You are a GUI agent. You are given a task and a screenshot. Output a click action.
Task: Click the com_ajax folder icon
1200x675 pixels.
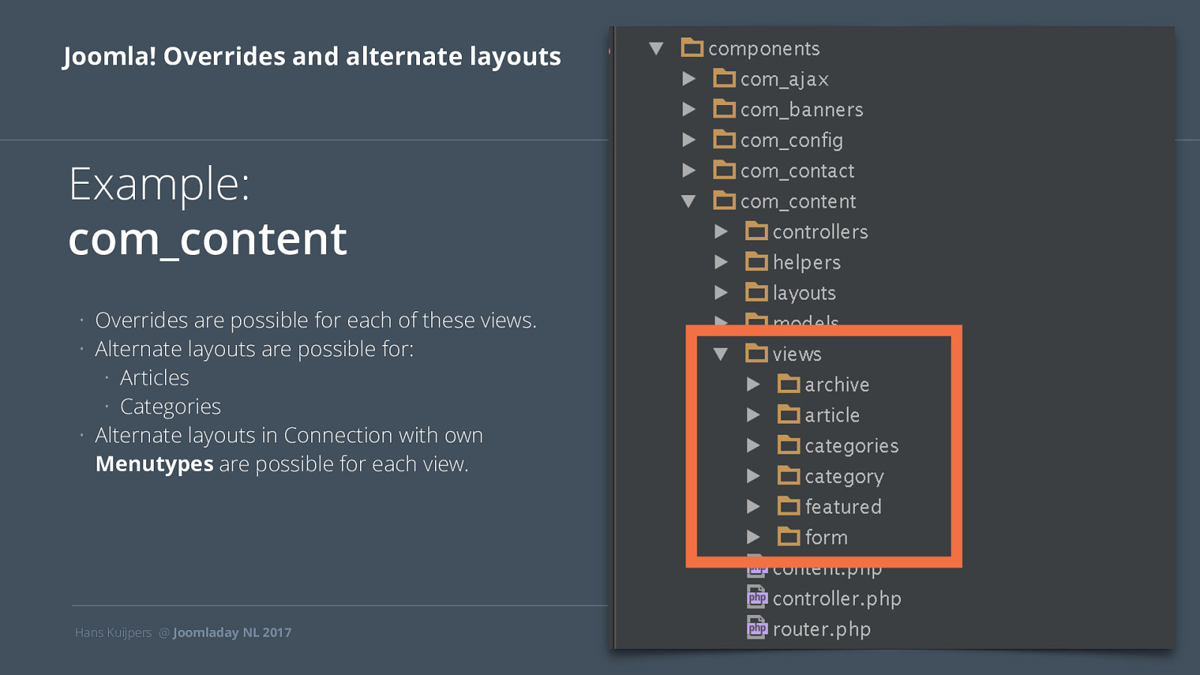click(724, 78)
